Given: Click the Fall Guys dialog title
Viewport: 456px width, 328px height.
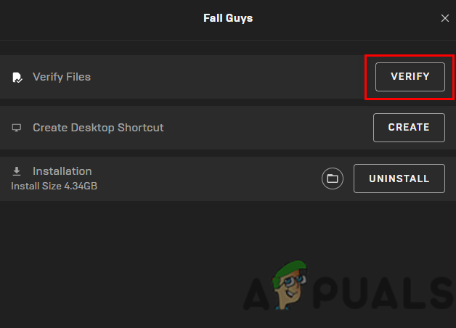Looking at the screenshot, I should coord(228,18).
